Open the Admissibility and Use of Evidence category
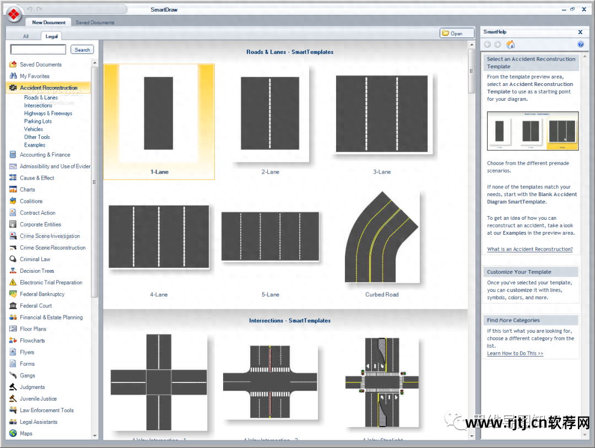595x448 pixels. click(55, 166)
